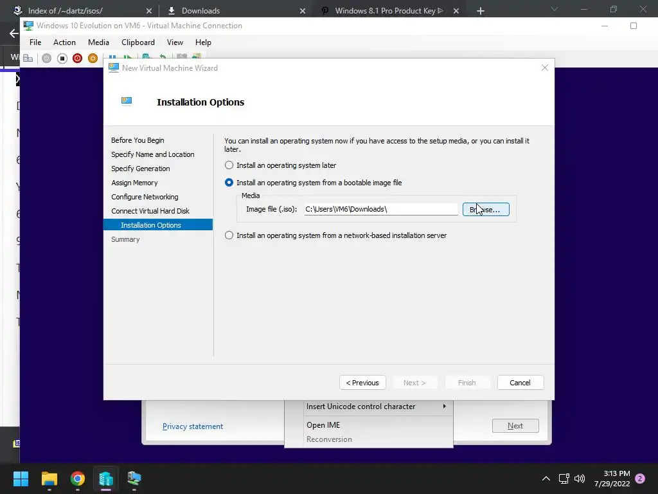
Task: Open a new browser tab
Action: coord(481,11)
